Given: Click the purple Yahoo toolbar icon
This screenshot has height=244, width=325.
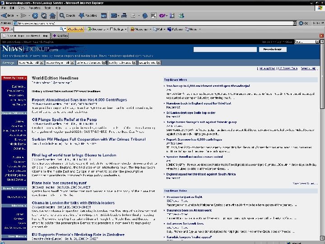Looking at the screenshot, I should [x=162, y=15].
